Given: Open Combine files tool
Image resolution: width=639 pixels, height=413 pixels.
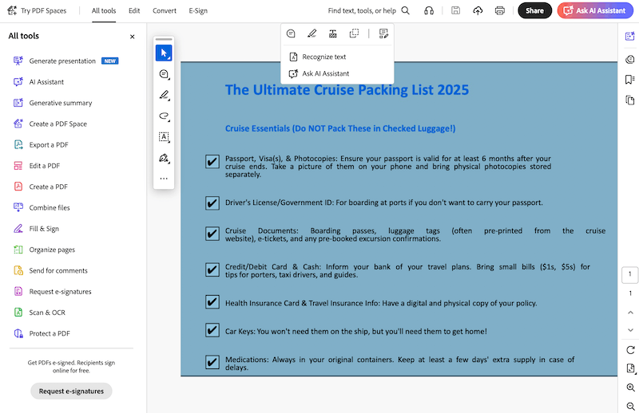Looking at the screenshot, I should click(42, 207).
